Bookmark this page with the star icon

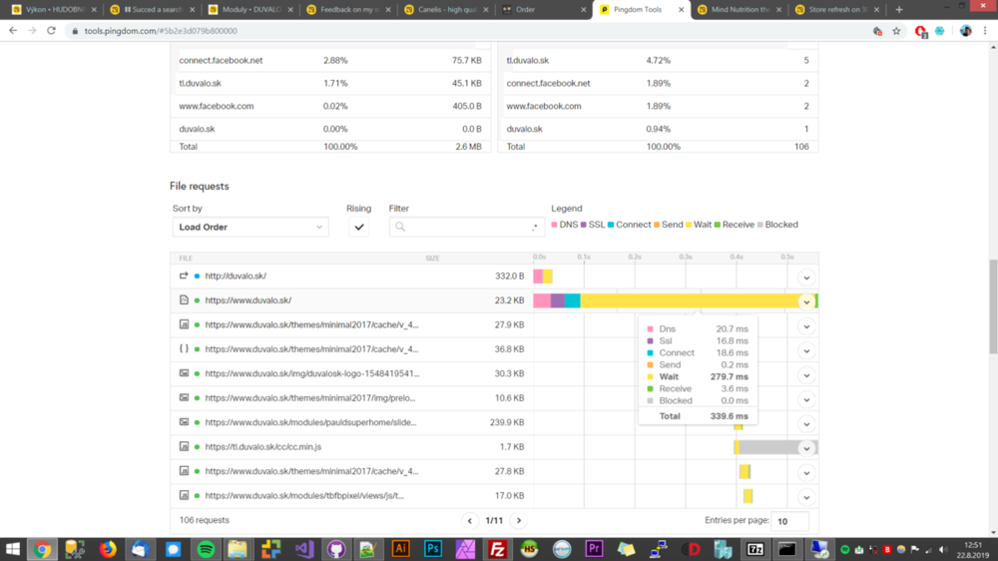tap(896, 31)
